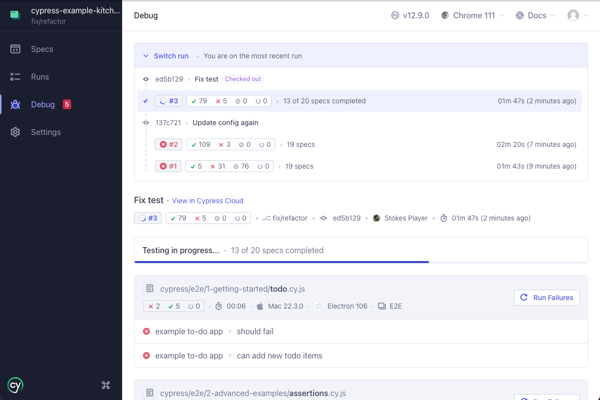The image size is (600, 400).
Task: Select failed run #2
Action: pyautogui.click(x=169, y=144)
